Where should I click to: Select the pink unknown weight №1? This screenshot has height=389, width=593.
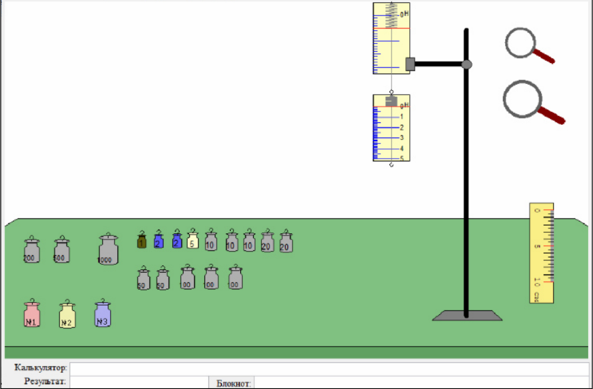coord(32,313)
